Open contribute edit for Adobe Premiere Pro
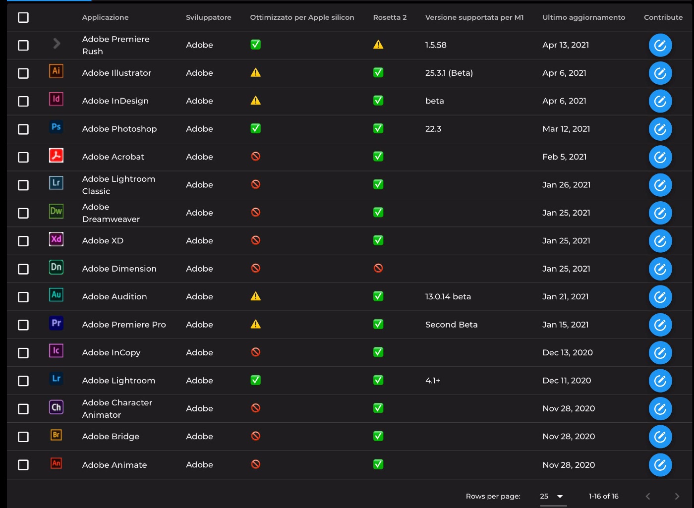The image size is (694, 508). pyautogui.click(x=660, y=325)
